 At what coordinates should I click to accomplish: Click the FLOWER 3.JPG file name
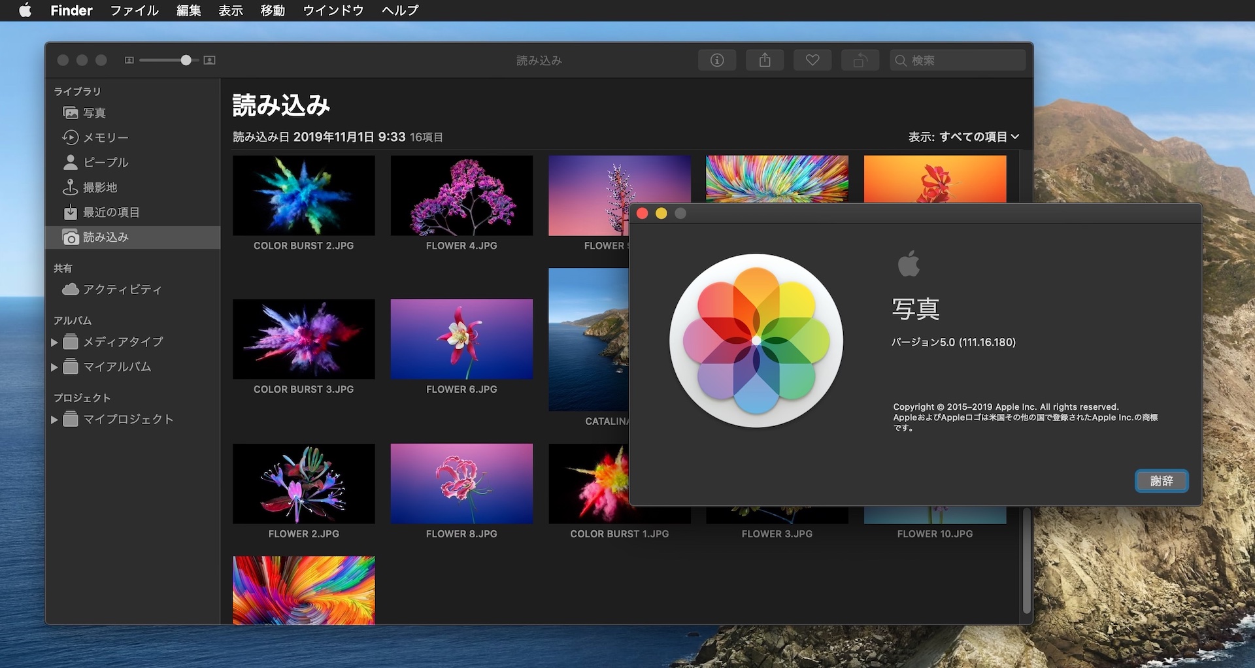(x=777, y=534)
